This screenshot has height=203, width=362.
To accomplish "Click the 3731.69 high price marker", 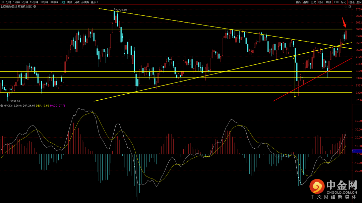I will pyautogui.click(x=121, y=10).
